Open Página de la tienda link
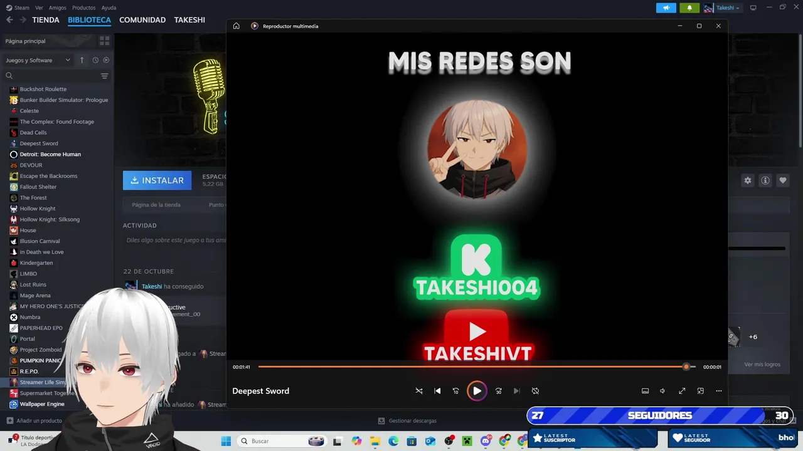 coord(156,205)
